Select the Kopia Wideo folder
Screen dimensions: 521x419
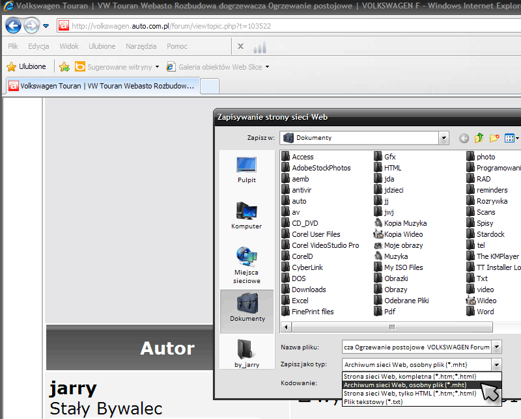pos(399,234)
